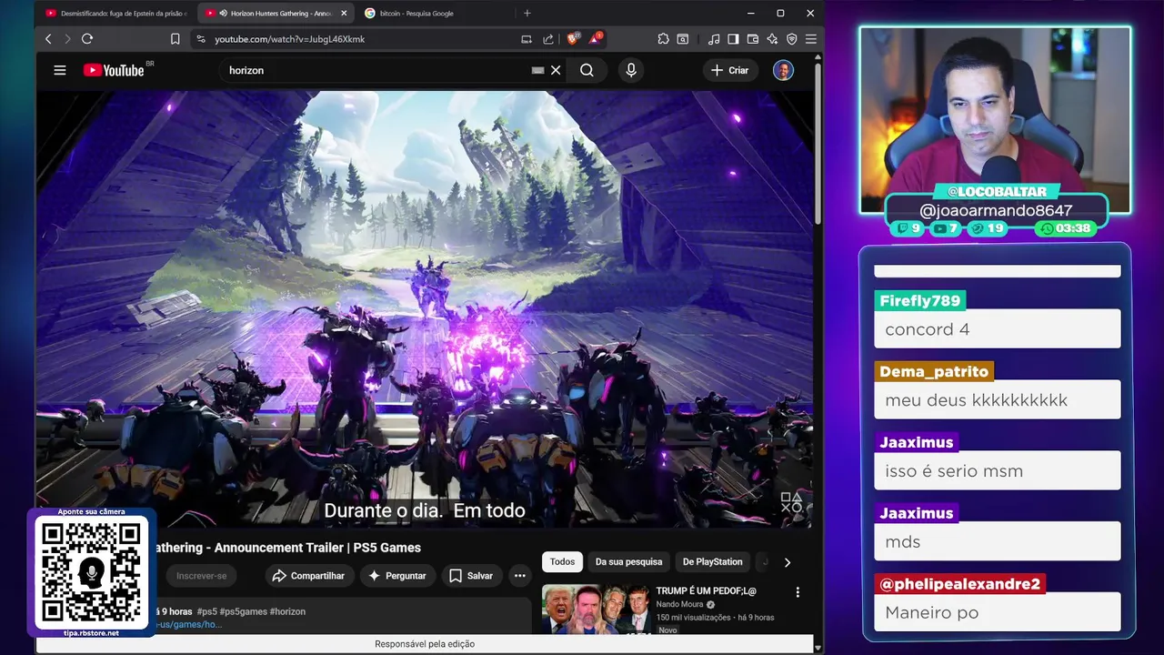Click the YouTube search magnifier button

click(587, 70)
